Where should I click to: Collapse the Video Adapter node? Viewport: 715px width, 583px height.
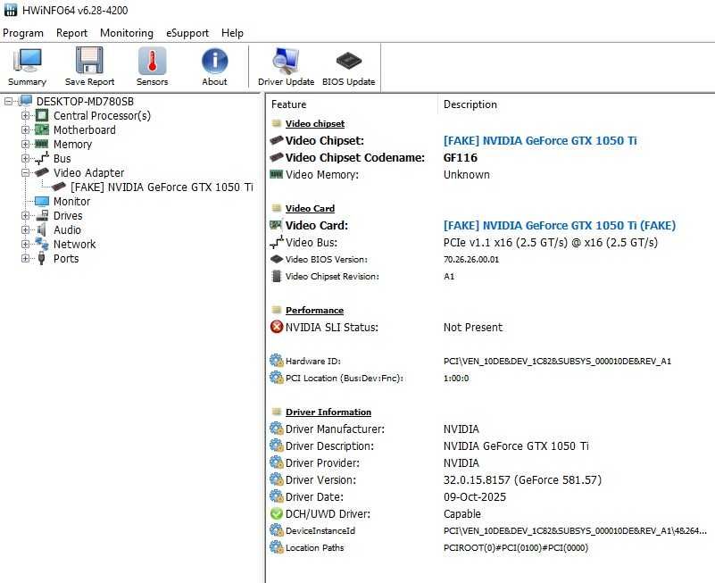(25, 172)
